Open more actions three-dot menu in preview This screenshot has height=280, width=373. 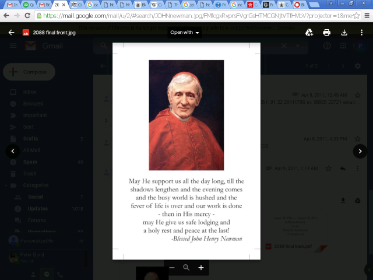tap(361, 33)
